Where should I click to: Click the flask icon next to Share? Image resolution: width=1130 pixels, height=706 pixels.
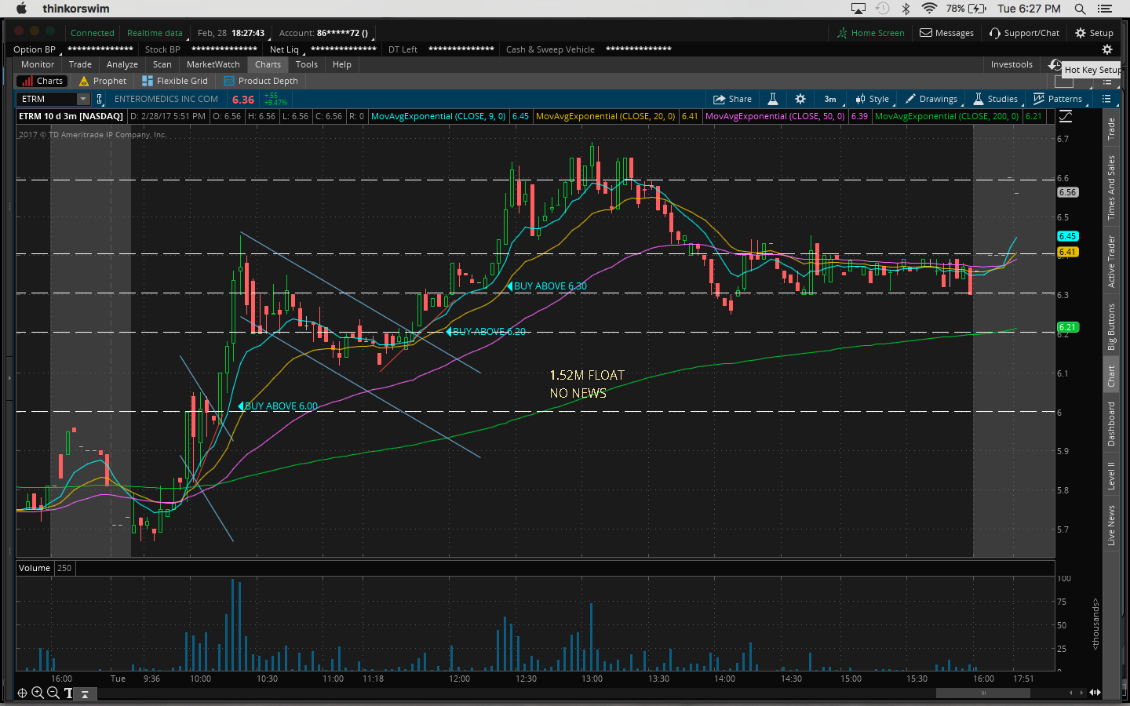[772, 99]
